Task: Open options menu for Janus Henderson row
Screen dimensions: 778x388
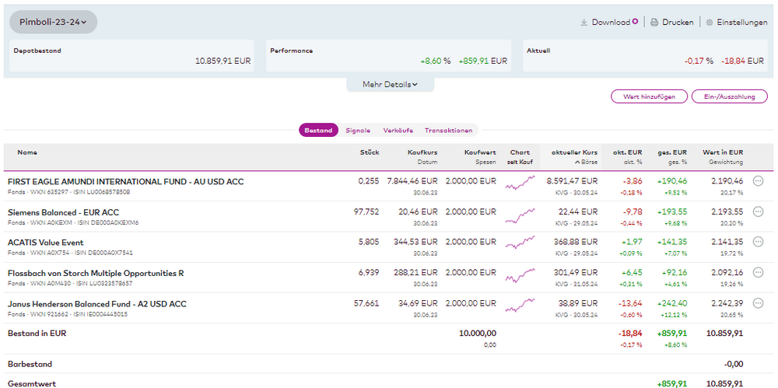Action: (x=759, y=303)
